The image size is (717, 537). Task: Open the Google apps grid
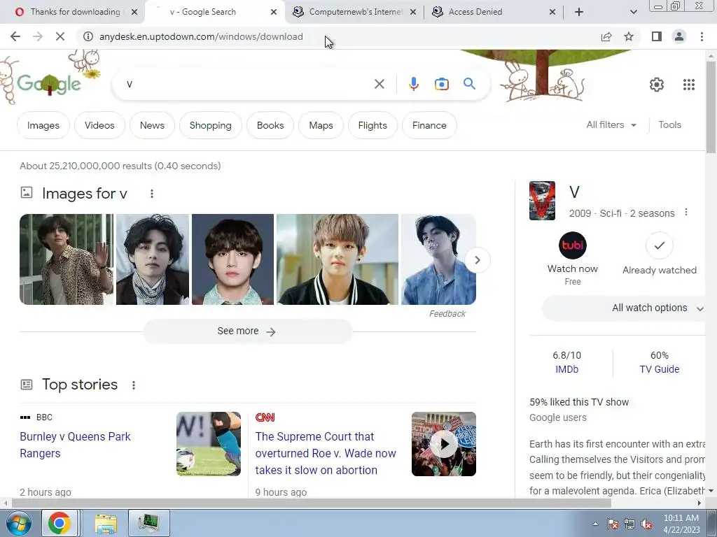pyautogui.click(x=689, y=85)
